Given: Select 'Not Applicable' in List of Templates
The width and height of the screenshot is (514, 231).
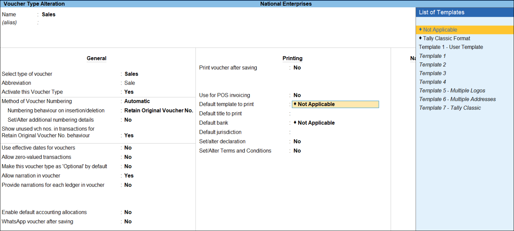Looking at the screenshot, I should (464, 30).
